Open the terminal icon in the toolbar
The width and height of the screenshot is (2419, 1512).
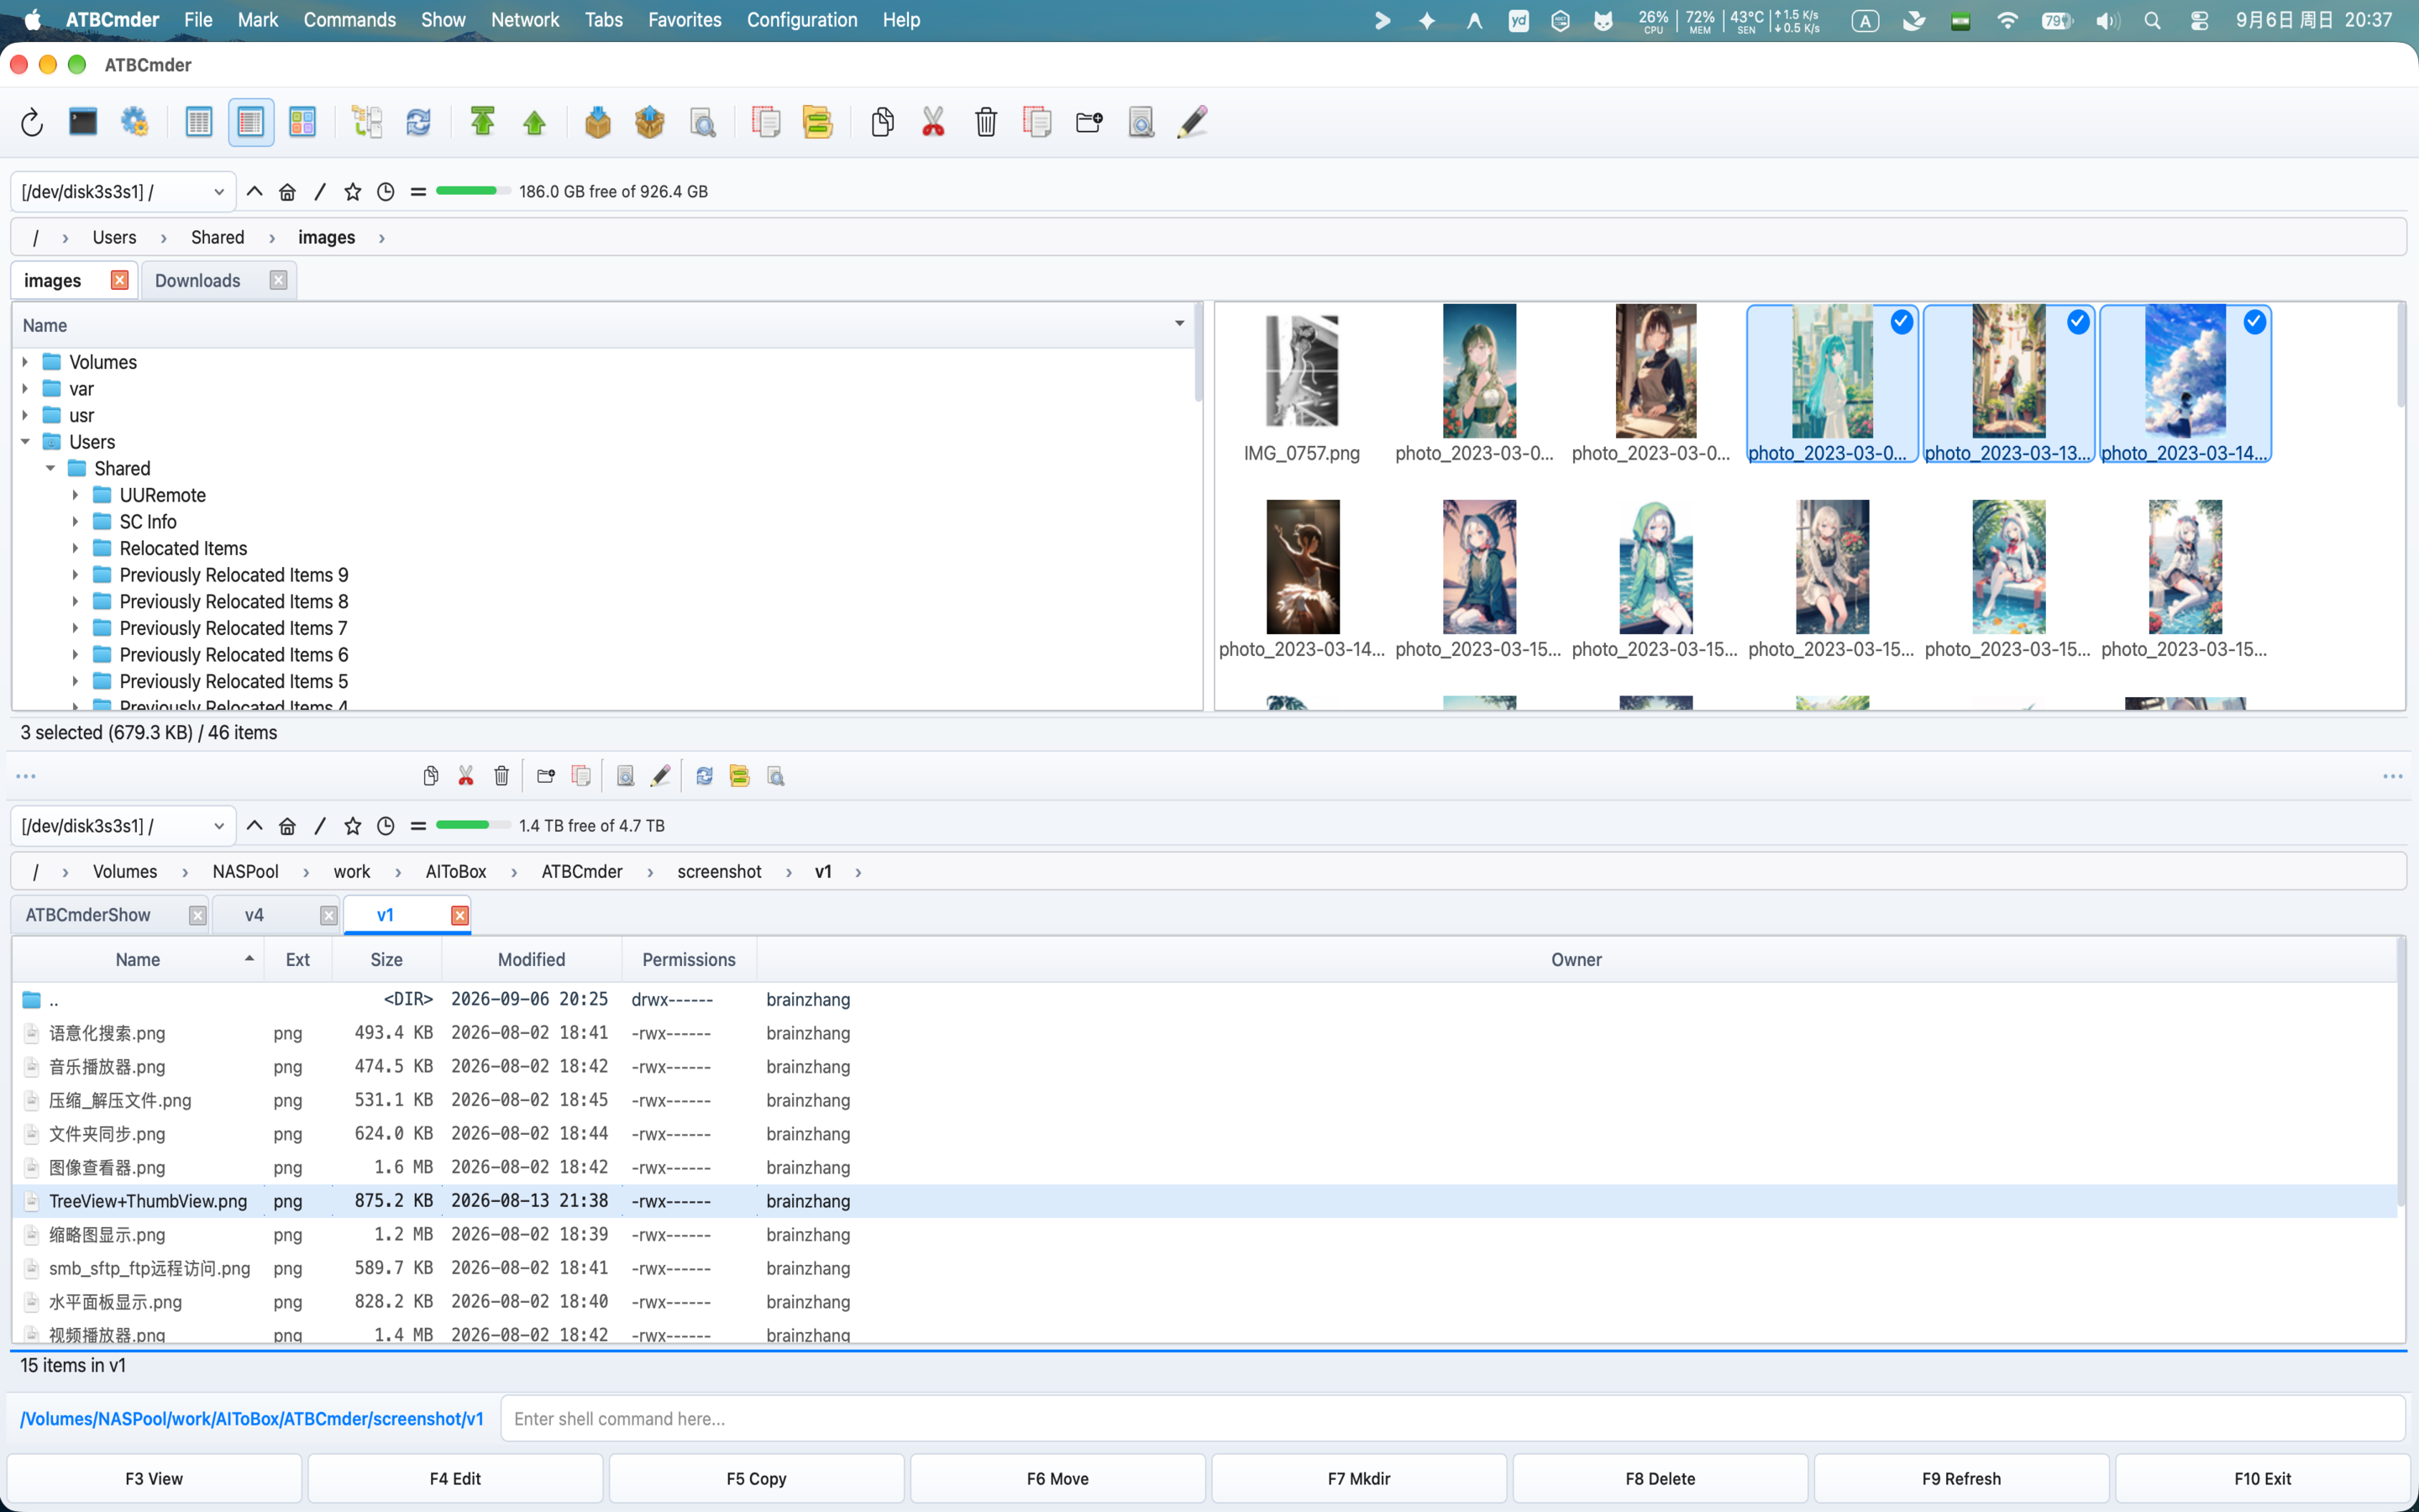(83, 122)
